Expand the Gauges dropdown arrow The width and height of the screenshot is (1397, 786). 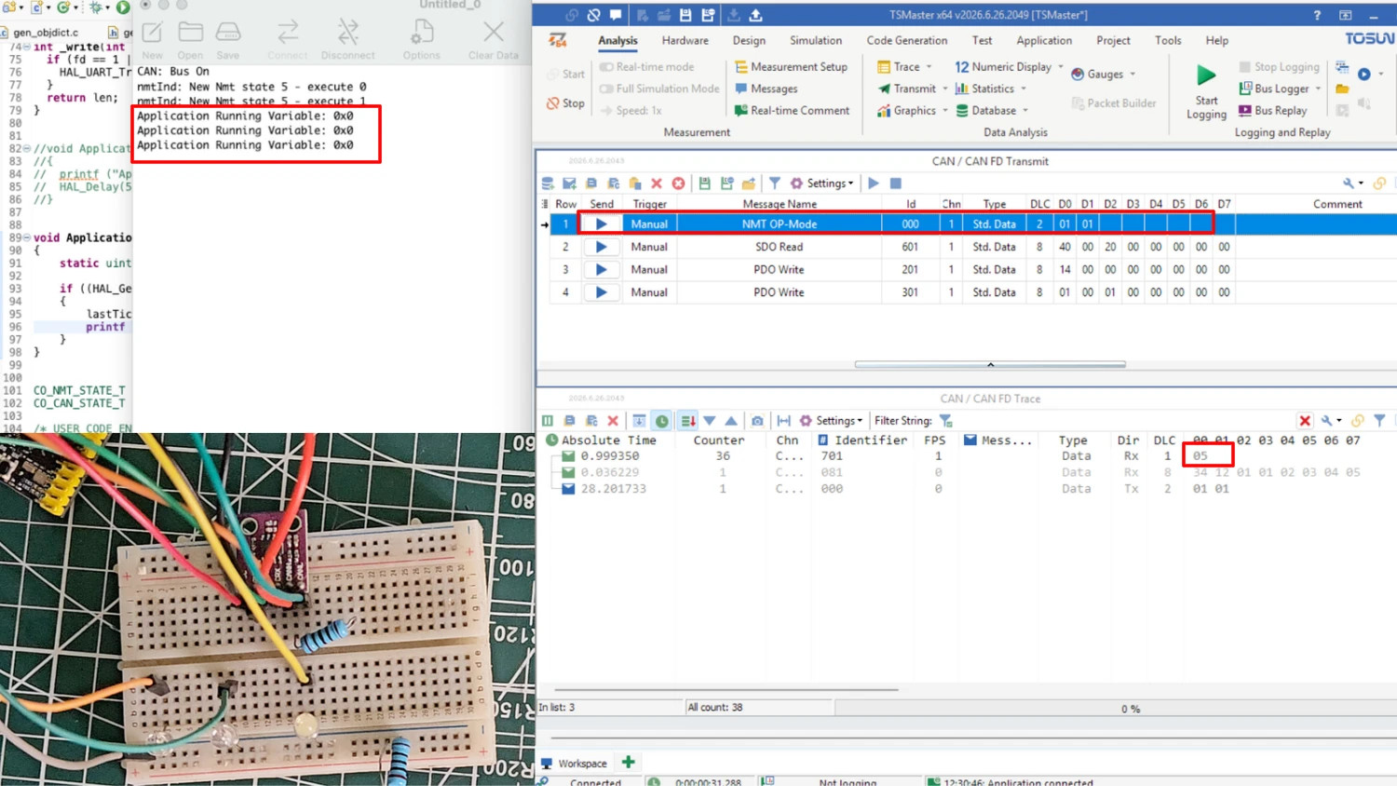(x=1133, y=75)
